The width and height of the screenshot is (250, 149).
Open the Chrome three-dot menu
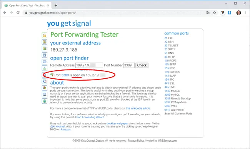coord(245,13)
